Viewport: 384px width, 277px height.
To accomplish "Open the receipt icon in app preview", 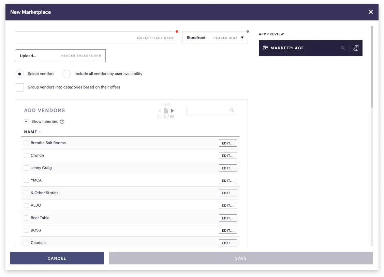I will click(356, 48).
